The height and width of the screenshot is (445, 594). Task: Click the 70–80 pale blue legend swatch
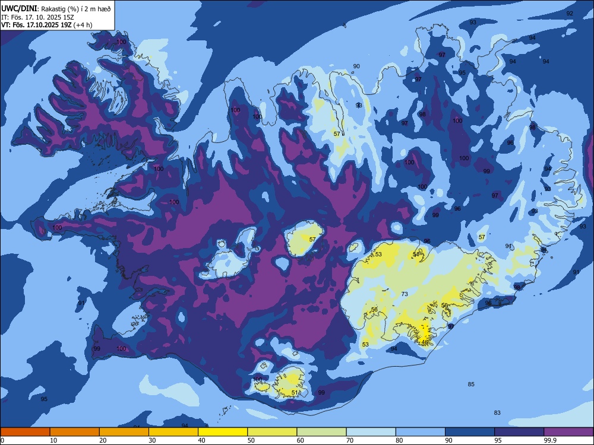pos(371,432)
